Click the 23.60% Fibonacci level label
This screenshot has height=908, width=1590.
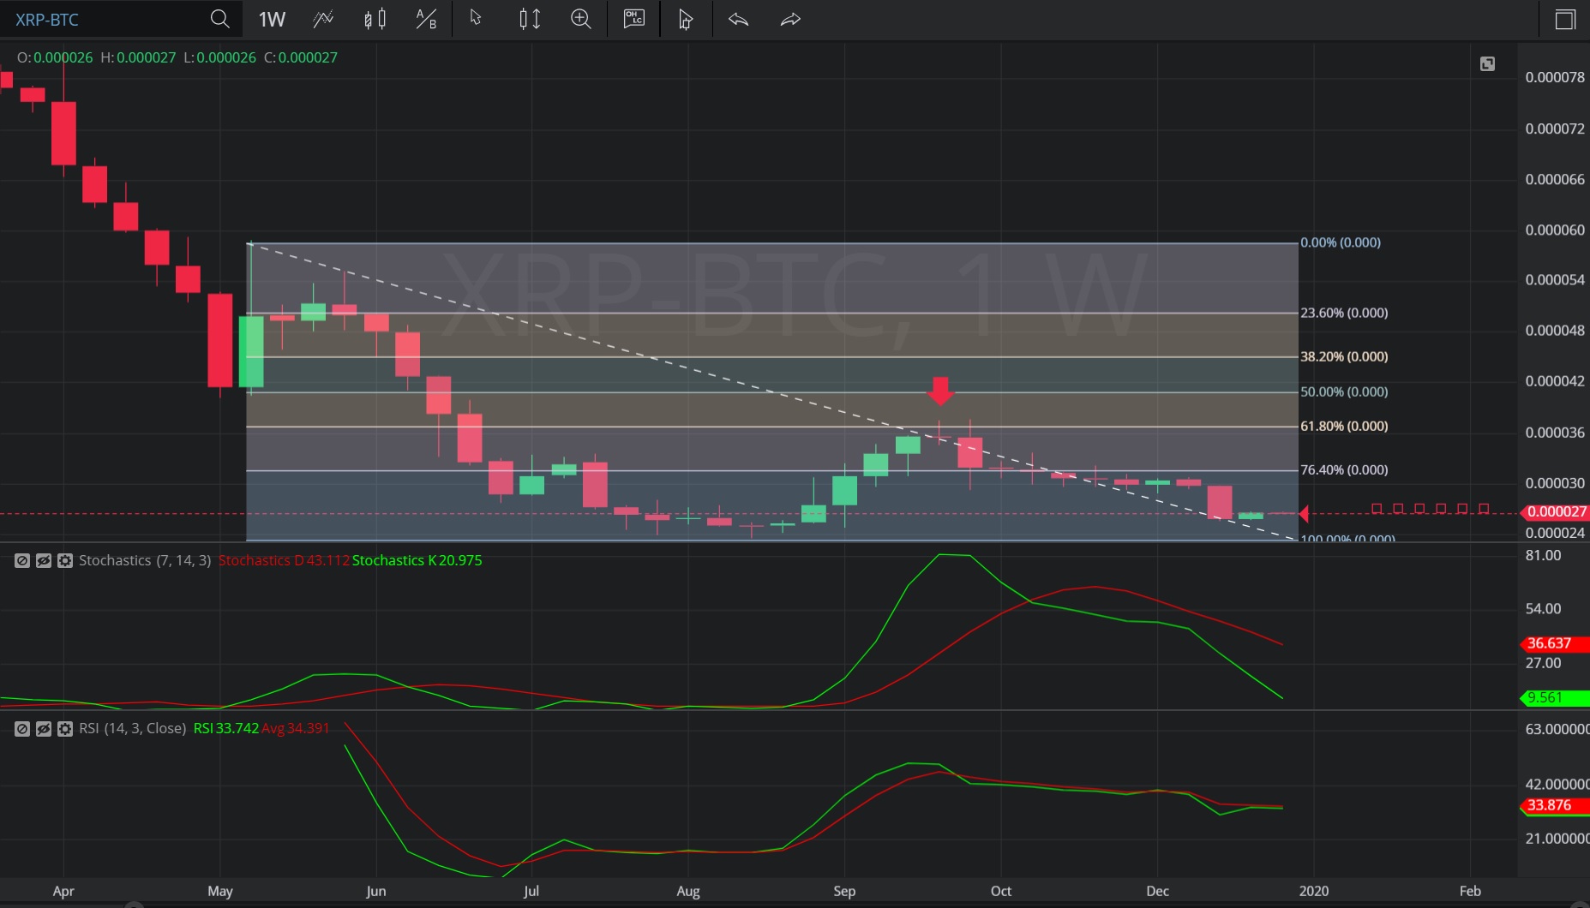click(1344, 313)
